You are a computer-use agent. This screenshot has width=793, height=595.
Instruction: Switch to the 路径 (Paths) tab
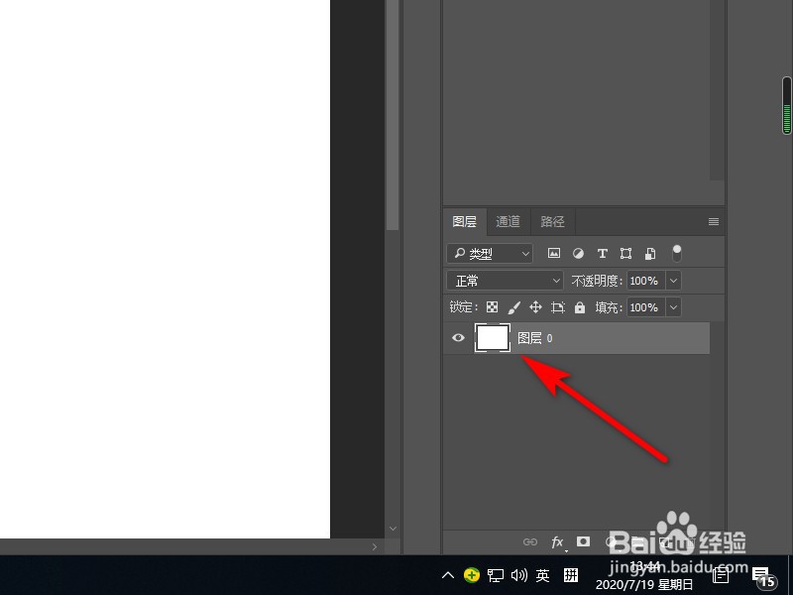click(552, 221)
